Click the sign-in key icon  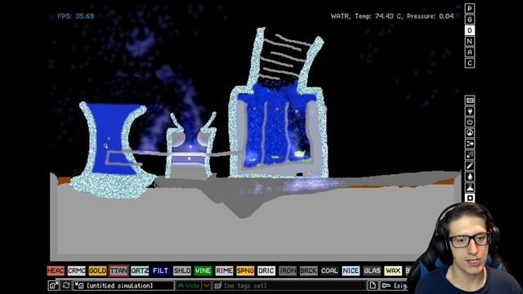point(394,286)
